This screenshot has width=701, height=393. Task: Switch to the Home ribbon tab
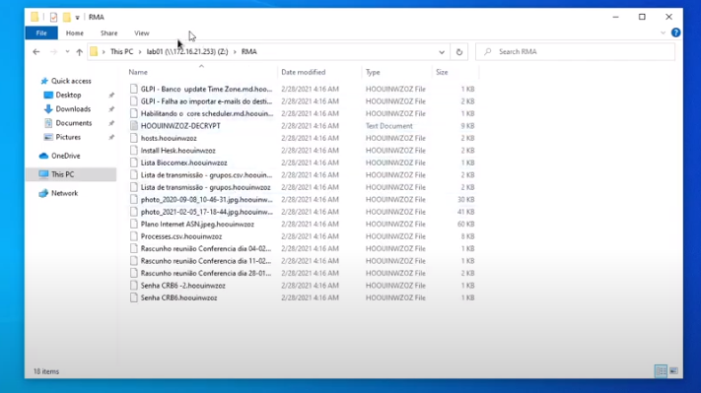pos(75,33)
